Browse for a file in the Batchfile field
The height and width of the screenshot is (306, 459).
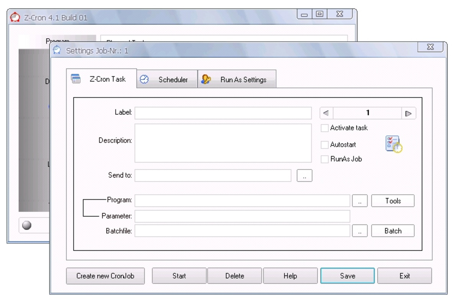tap(359, 230)
